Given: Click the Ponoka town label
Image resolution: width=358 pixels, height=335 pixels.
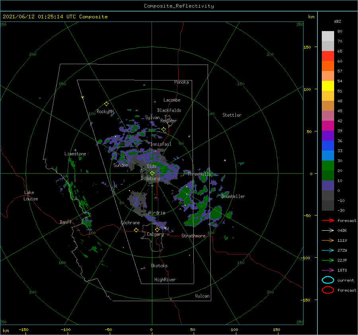Looking at the screenshot, I should (x=181, y=82).
